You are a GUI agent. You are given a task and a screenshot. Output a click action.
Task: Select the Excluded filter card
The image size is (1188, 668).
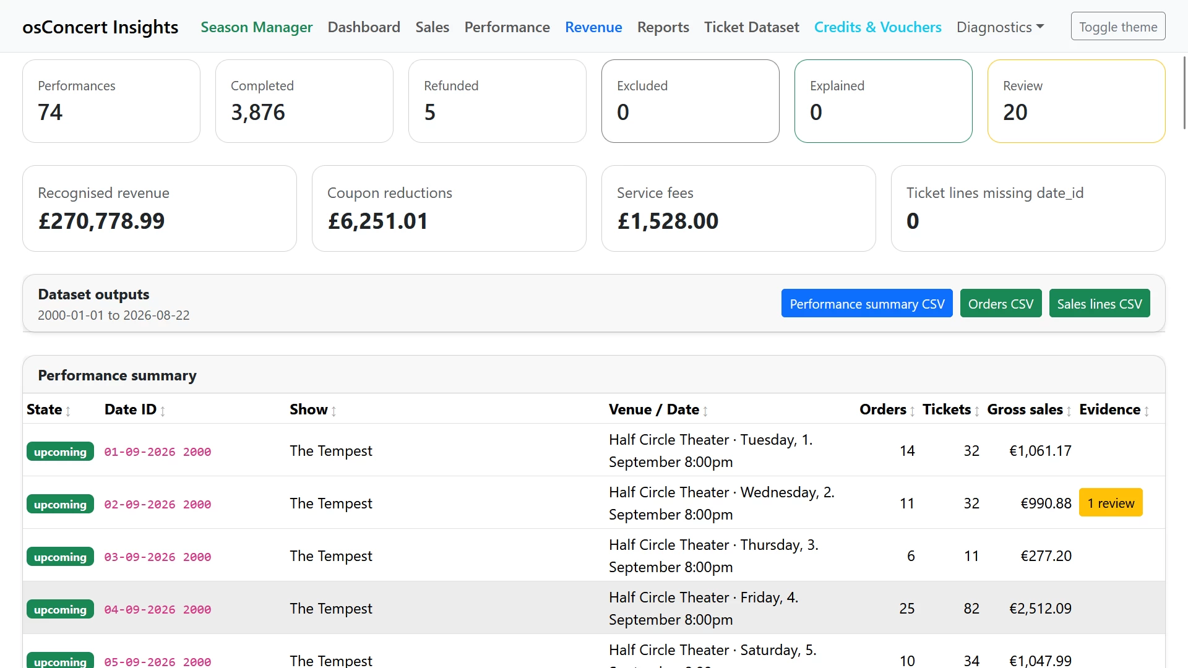[x=691, y=101]
